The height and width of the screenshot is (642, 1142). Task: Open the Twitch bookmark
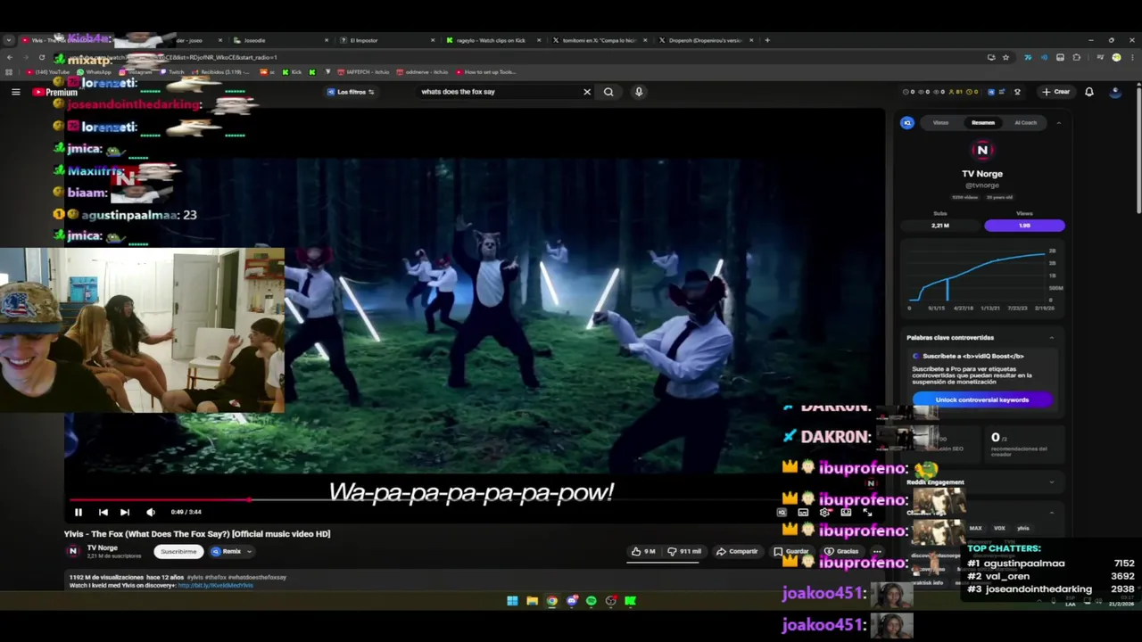(x=172, y=72)
